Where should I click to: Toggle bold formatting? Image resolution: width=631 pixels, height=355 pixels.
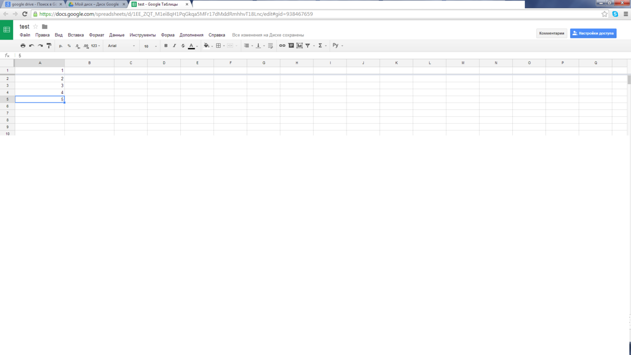pyautogui.click(x=166, y=46)
